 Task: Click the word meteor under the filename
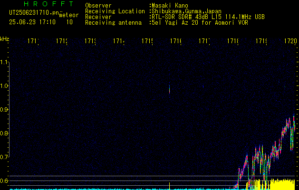[69, 15]
